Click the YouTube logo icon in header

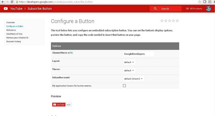6,9
